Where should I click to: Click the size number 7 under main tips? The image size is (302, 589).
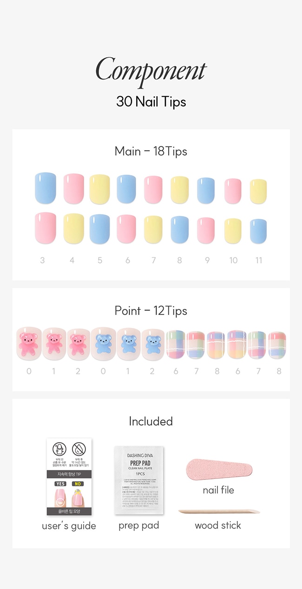(x=153, y=260)
